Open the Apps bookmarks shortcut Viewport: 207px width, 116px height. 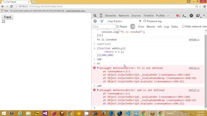point(5,11)
